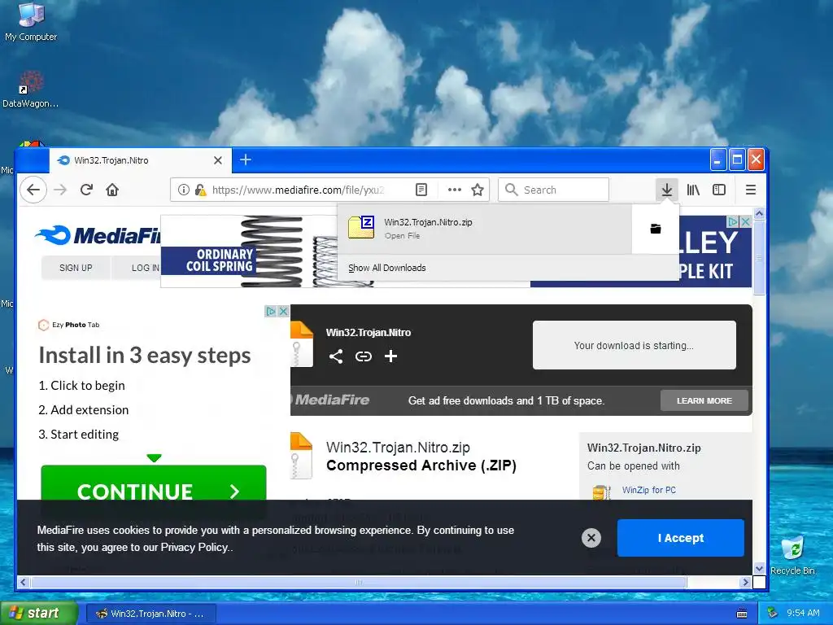This screenshot has width=833, height=625.
Task: Open the Firefox hamburger menu
Action: pos(751,190)
